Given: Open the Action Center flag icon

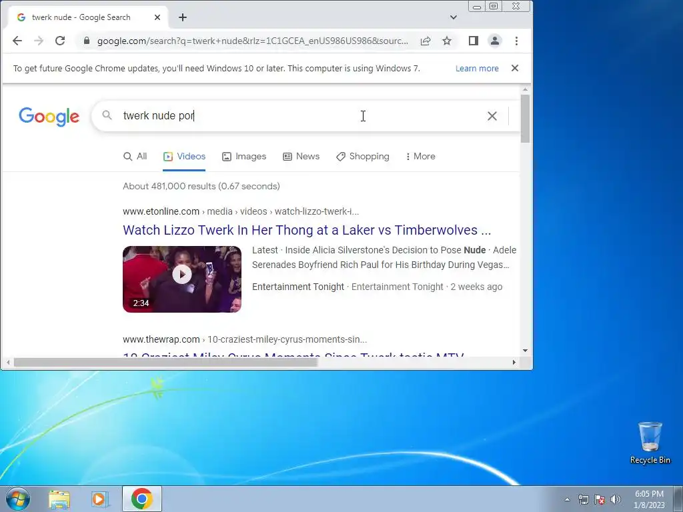Looking at the screenshot, I should tap(600, 499).
